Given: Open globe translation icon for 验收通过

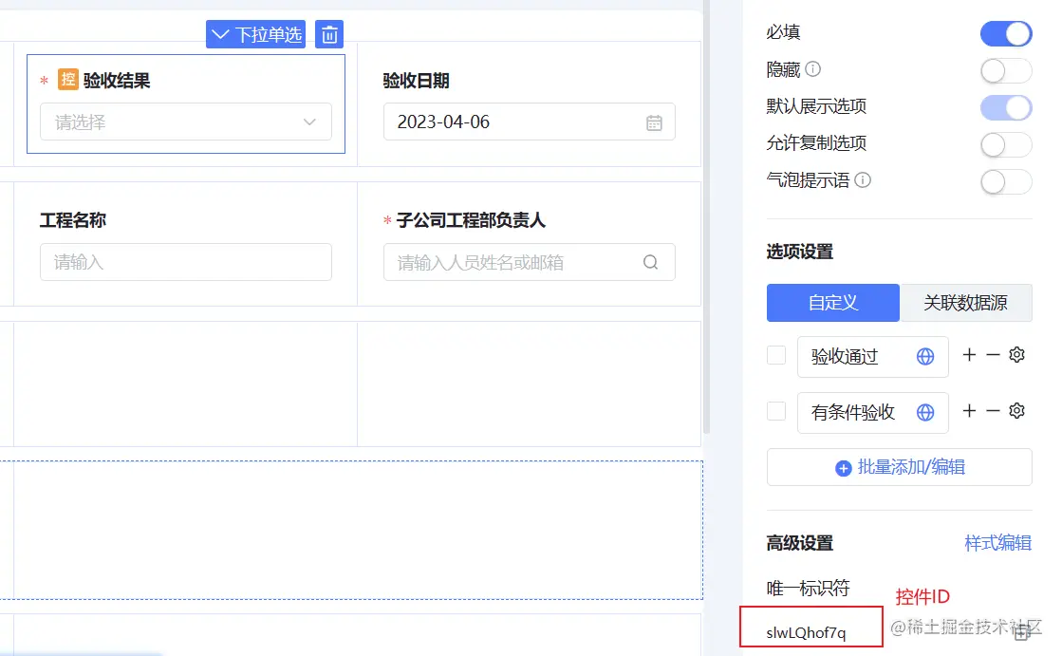Looking at the screenshot, I should [925, 356].
